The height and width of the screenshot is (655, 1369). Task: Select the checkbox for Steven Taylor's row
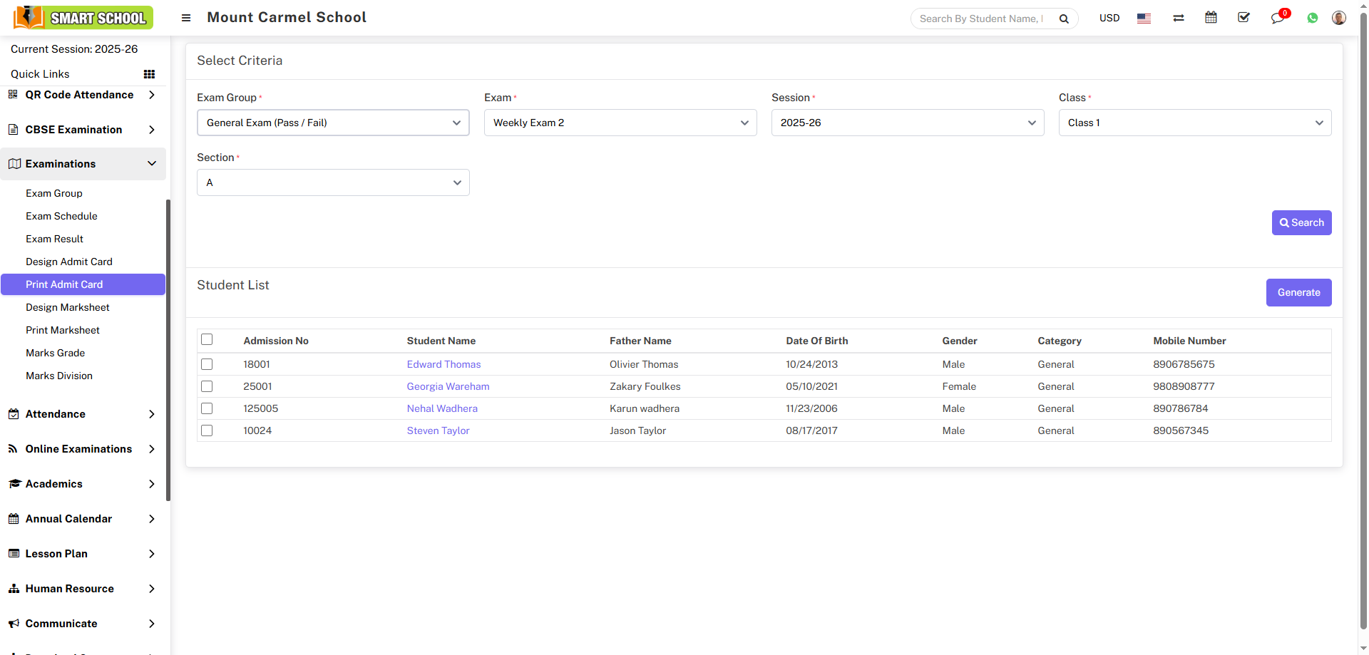coord(207,430)
